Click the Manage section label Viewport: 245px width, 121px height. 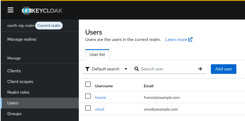(14, 58)
